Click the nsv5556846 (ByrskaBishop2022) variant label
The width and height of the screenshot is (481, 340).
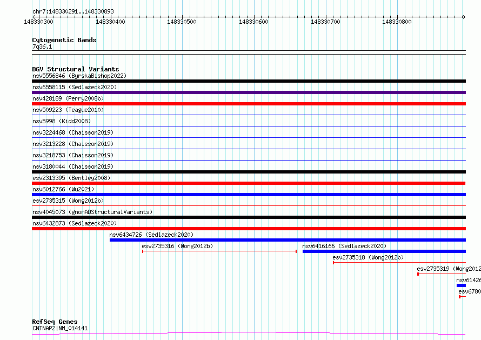click(x=79, y=76)
